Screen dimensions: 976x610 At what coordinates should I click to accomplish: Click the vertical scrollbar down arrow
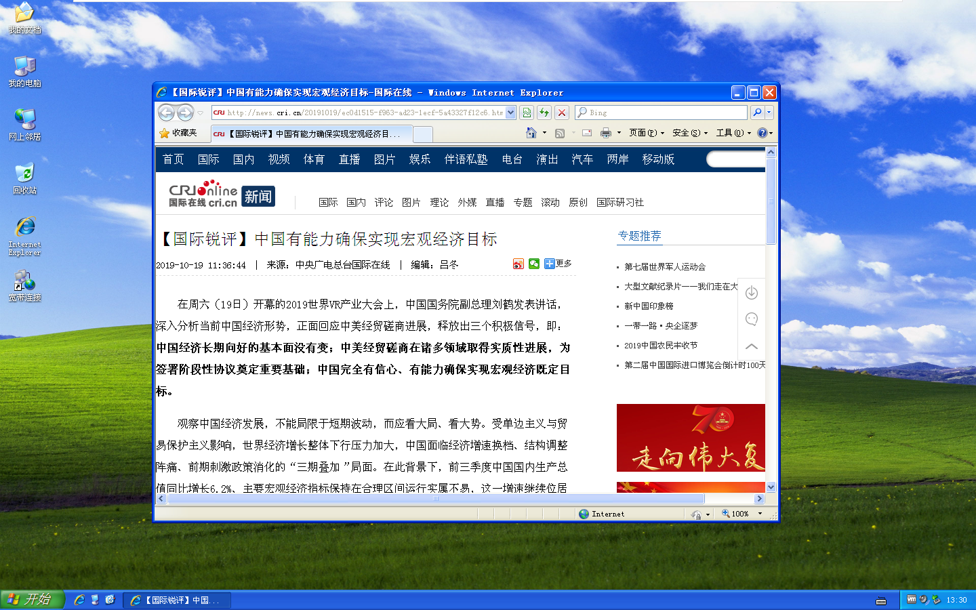(x=771, y=487)
